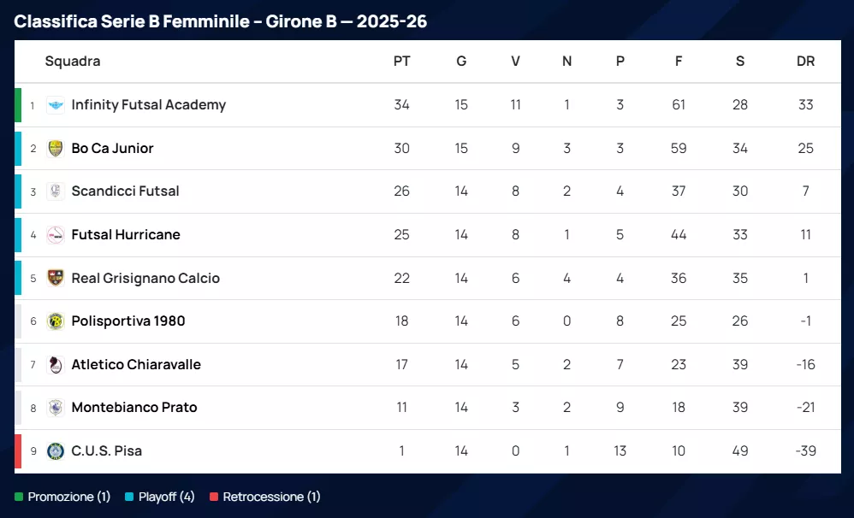Click the Bo Ca Junior crest icon

[x=56, y=149]
